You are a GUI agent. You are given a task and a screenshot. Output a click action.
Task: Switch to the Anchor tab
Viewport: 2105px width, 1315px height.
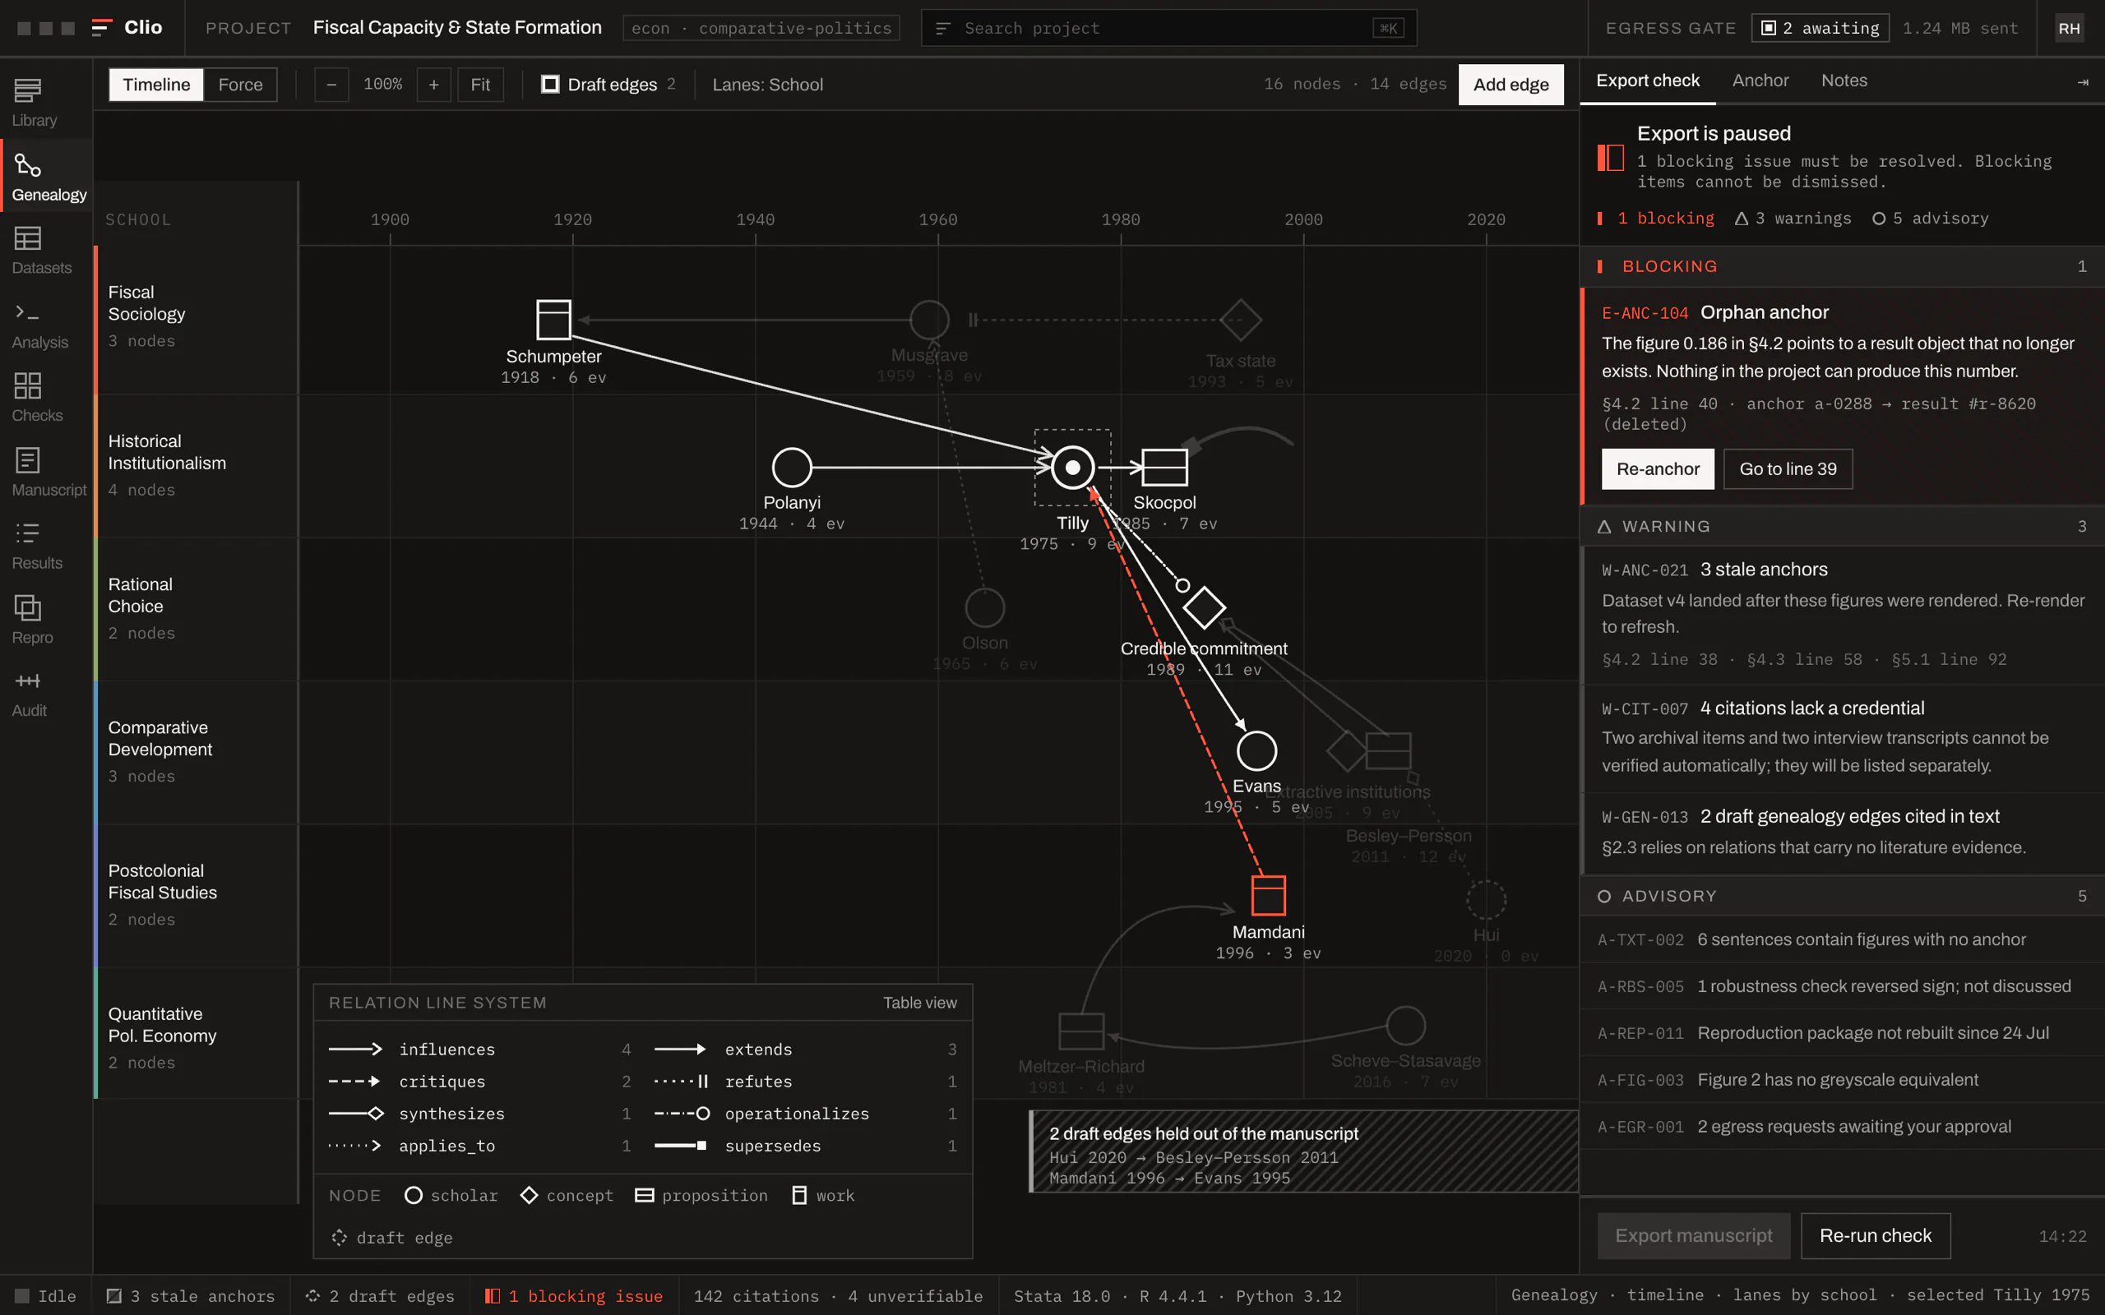(1760, 81)
